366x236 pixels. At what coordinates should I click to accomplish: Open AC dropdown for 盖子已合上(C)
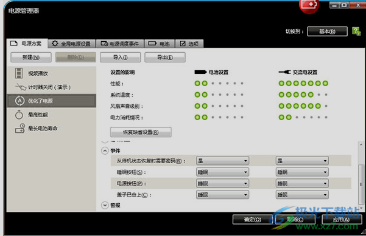point(302,195)
